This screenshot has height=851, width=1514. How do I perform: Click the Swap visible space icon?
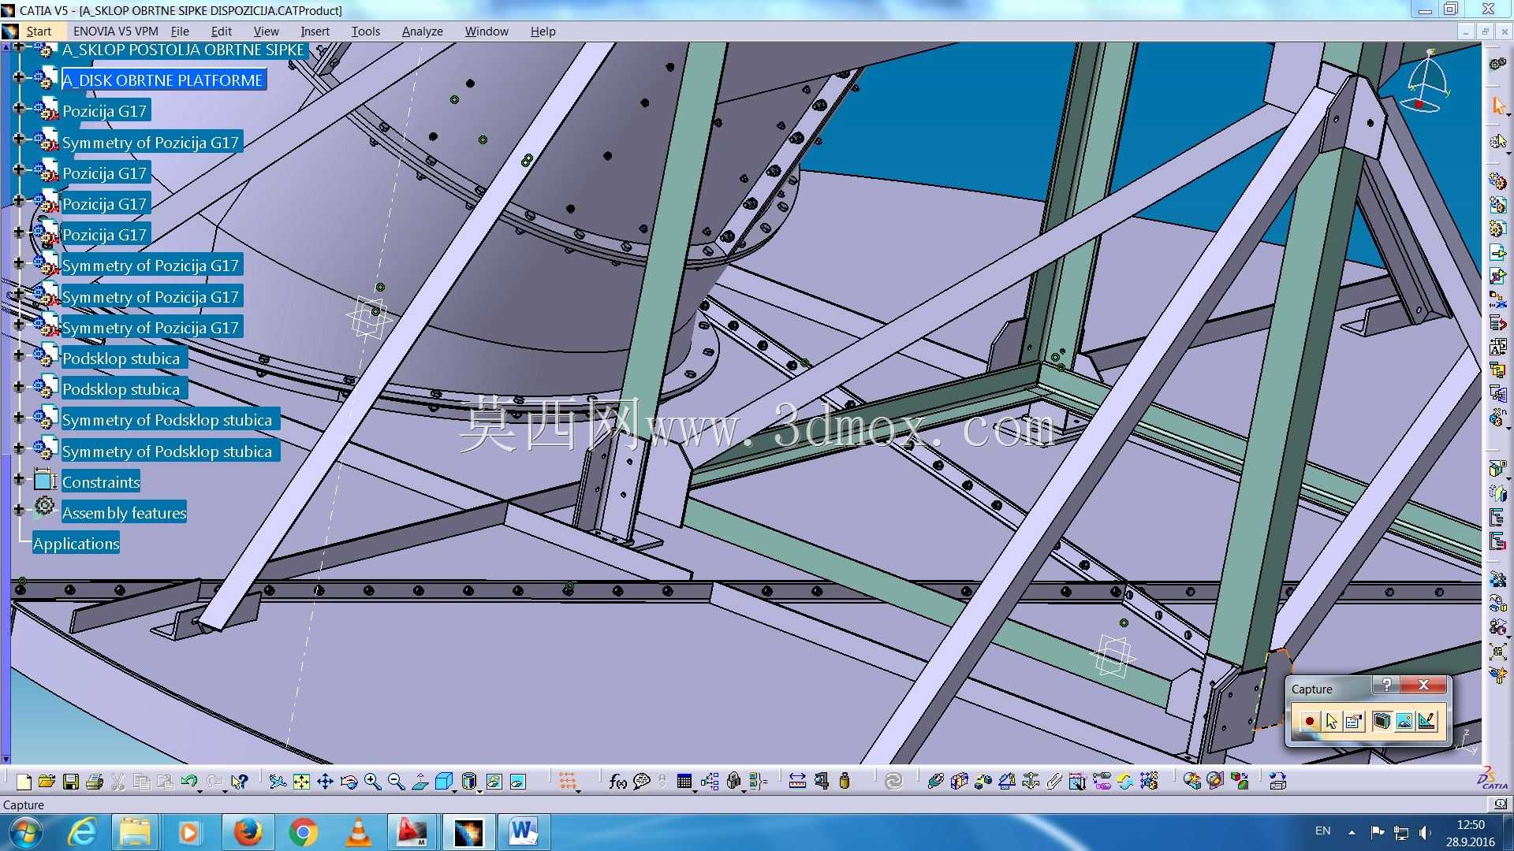click(517, 782)
